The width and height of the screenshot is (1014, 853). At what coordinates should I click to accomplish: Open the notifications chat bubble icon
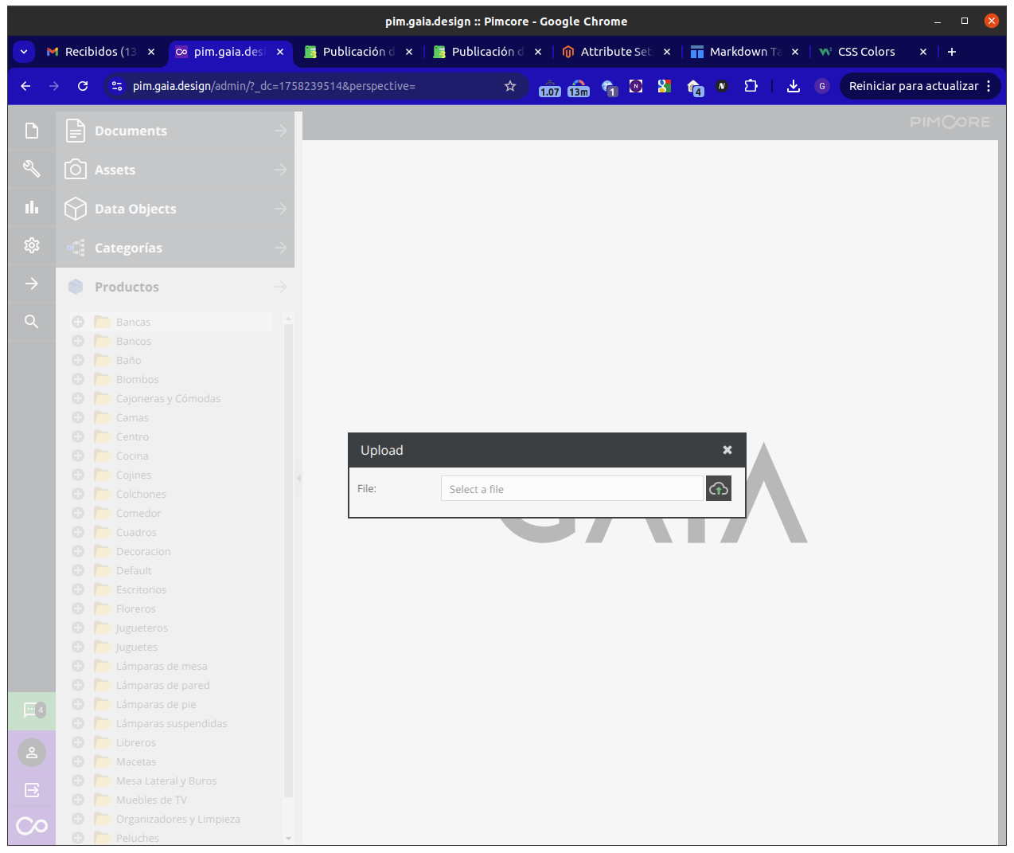32,710
